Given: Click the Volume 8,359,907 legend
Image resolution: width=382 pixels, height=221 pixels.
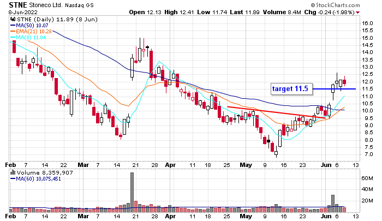Looking at the screenshot, I should [x=45, y=173].
